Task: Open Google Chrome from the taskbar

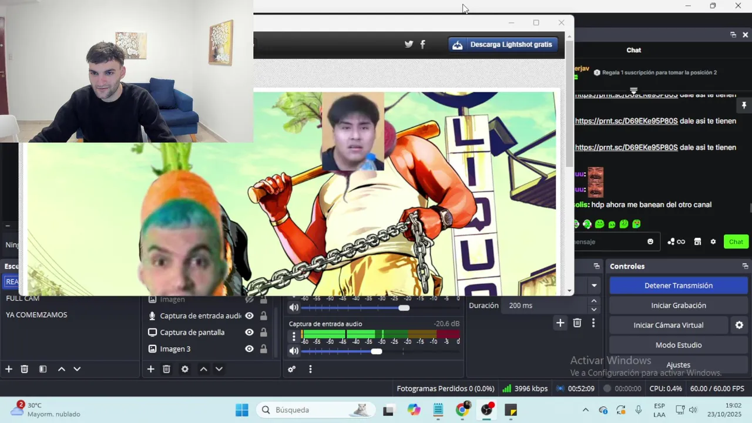Action: tap(463, 410)
